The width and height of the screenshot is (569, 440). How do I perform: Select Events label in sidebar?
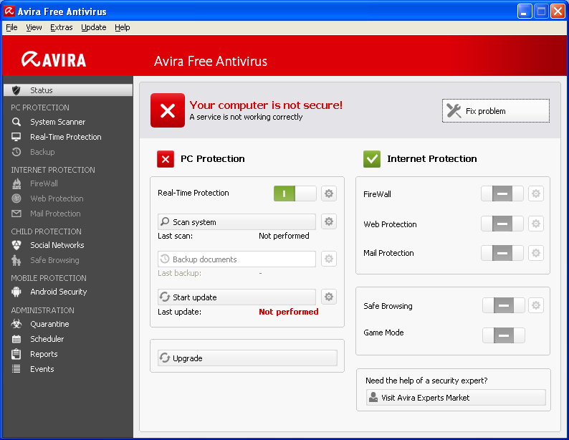pos(42,369)
